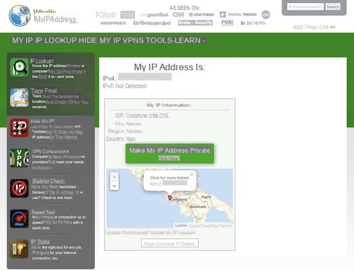Click the IPv4 address value
Viewport: 354px width, 271px height.
pyautogui.click(x=145, y=77)
